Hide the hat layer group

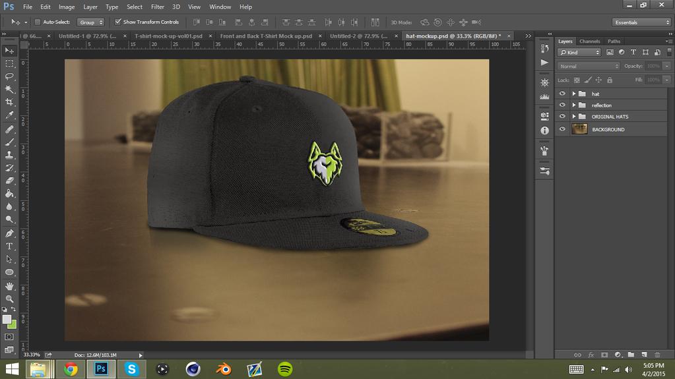point(562,94)
